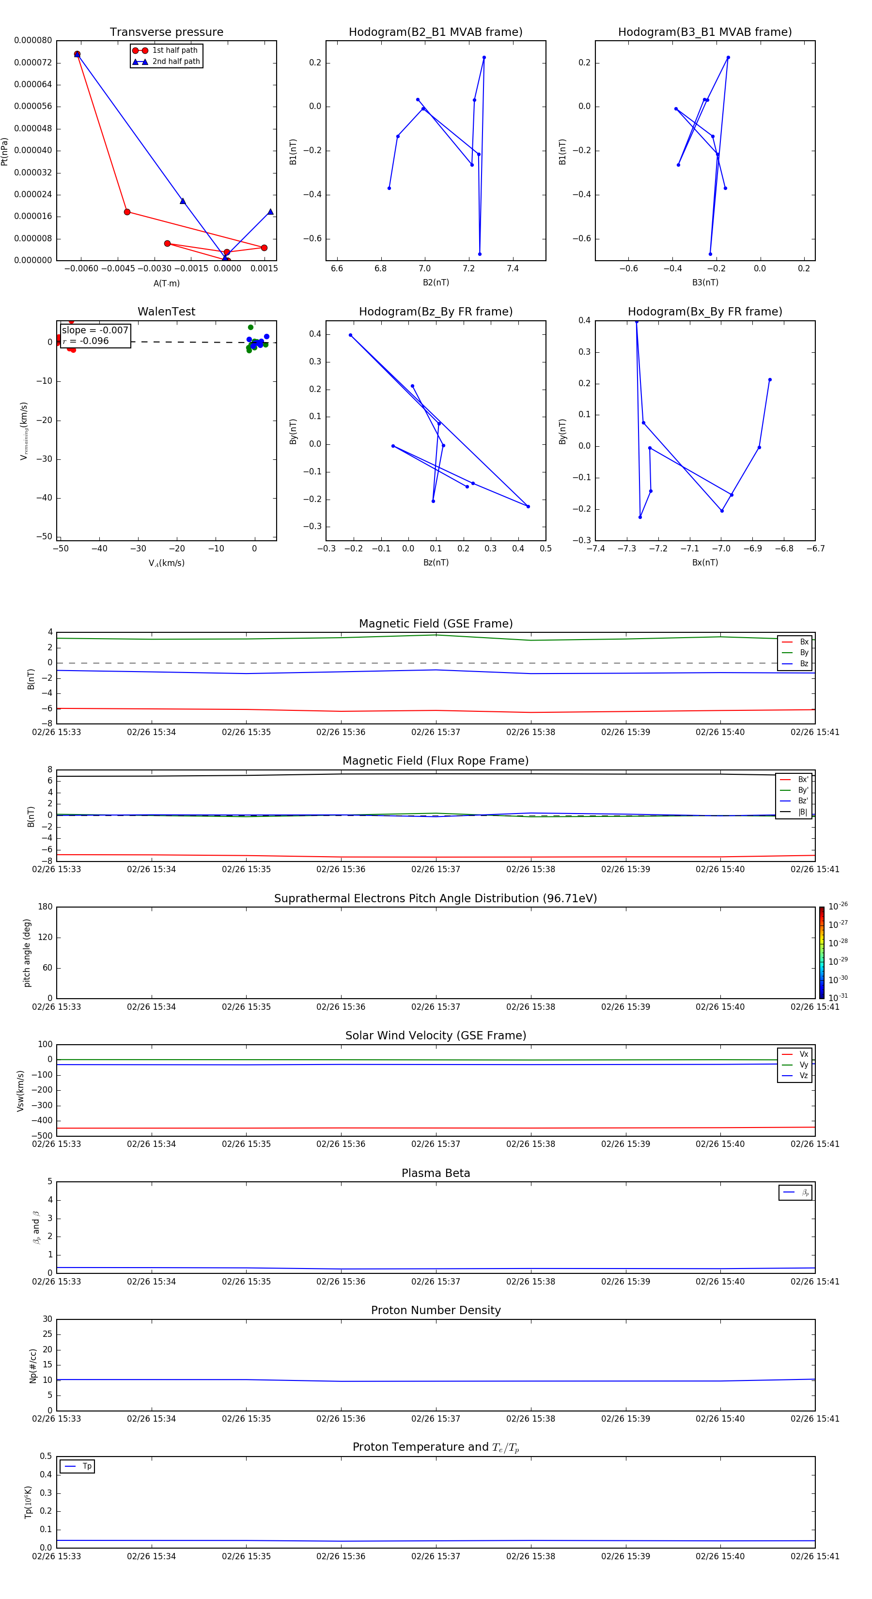Image resolution: width=872 pixels, height=1599 pixels.
Task: Click the '2nd half path' legend entry
Action: click(x=166, y=62)
